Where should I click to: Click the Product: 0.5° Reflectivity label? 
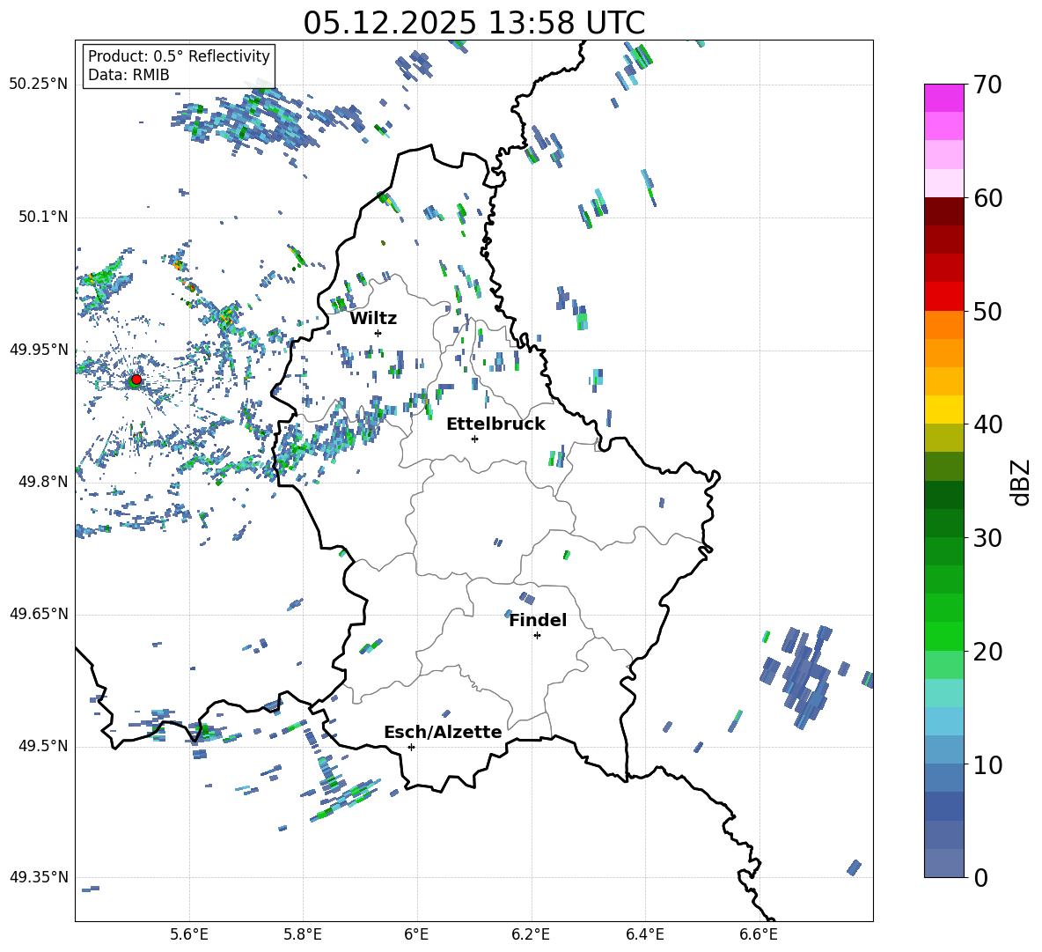(x=179, y=55)
